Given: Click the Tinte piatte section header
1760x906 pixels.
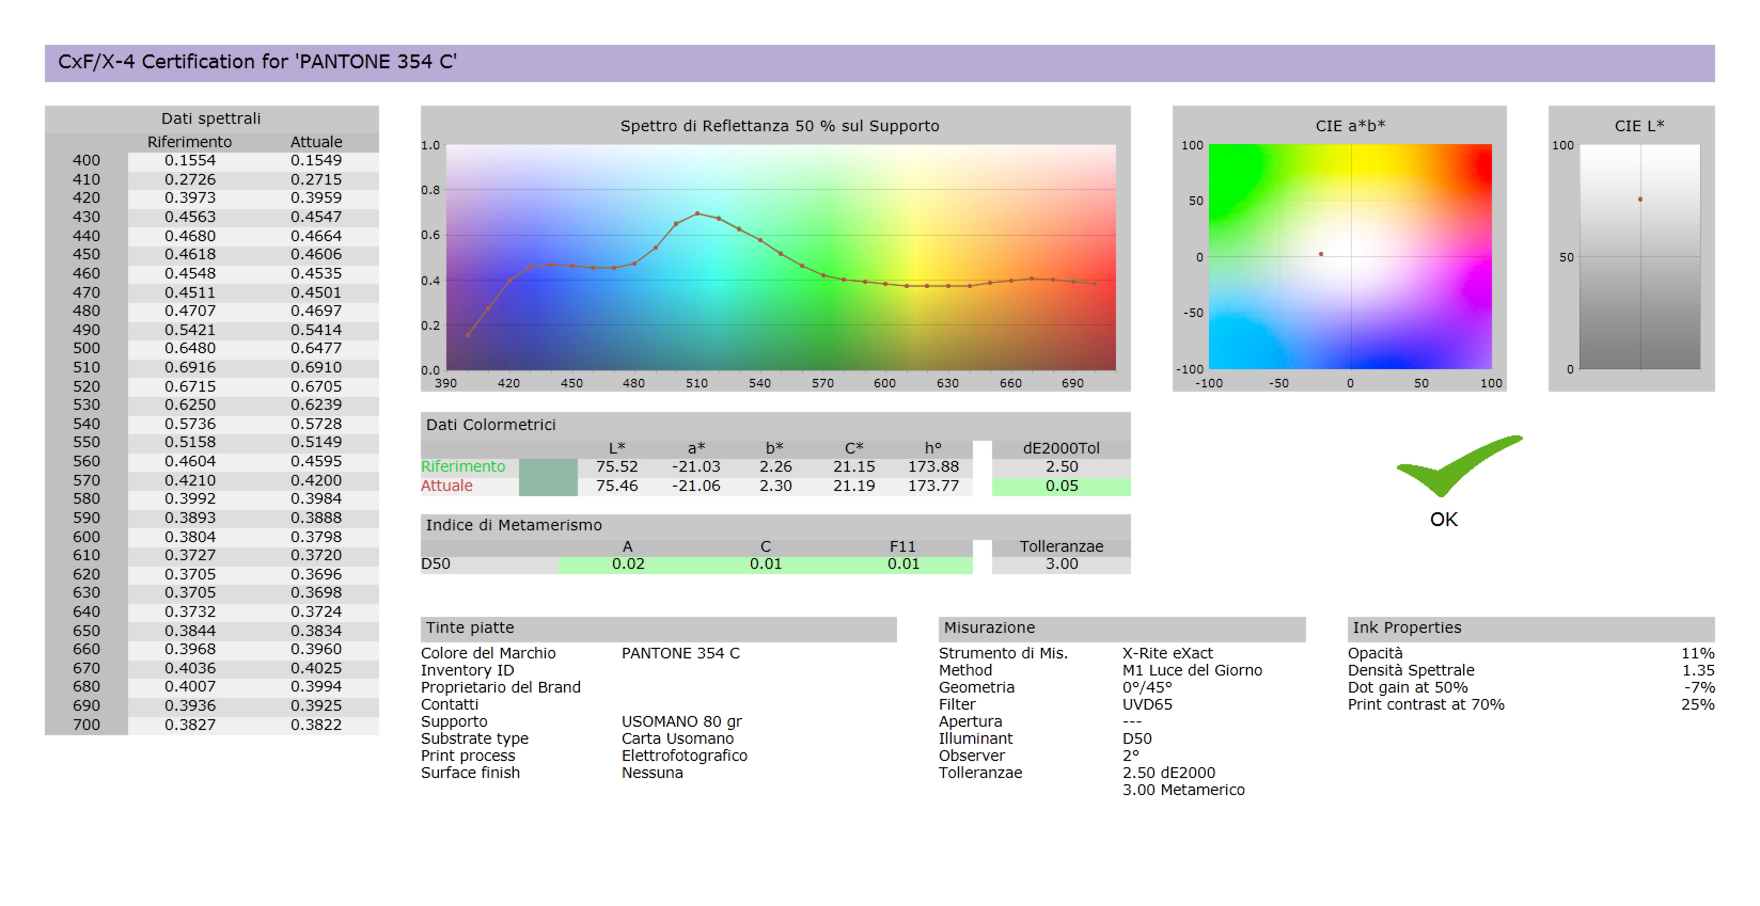Looking at the screenshot, I should click(470, 627).
